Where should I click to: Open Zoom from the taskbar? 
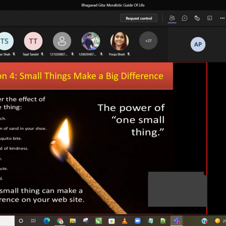137,221
